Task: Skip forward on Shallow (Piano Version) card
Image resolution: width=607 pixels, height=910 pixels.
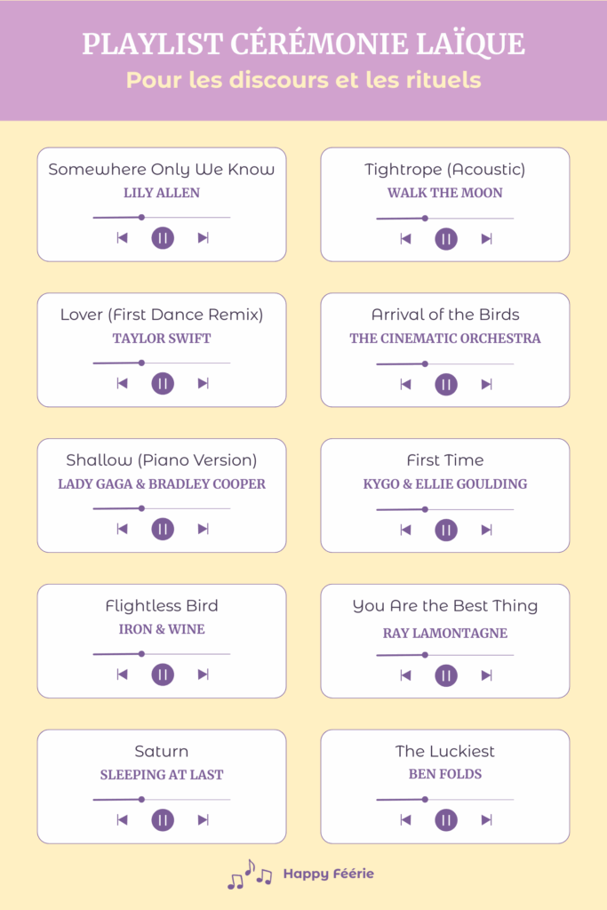Action: (x=204, y=530)
